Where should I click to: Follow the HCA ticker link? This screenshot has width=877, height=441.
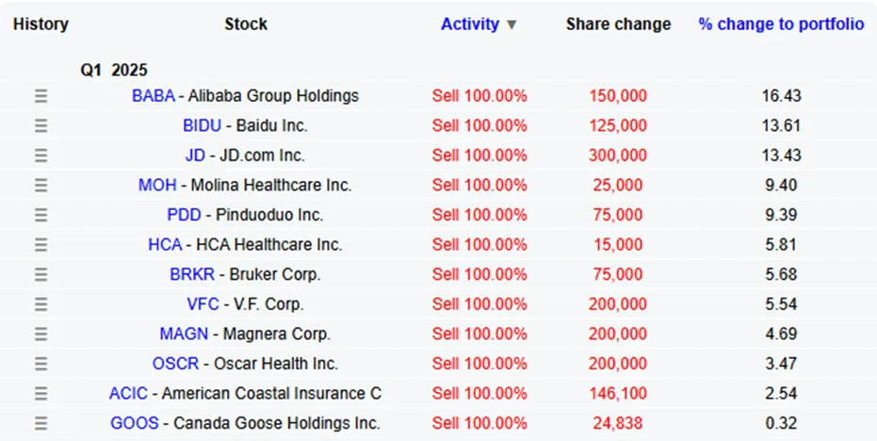point(165,245)
